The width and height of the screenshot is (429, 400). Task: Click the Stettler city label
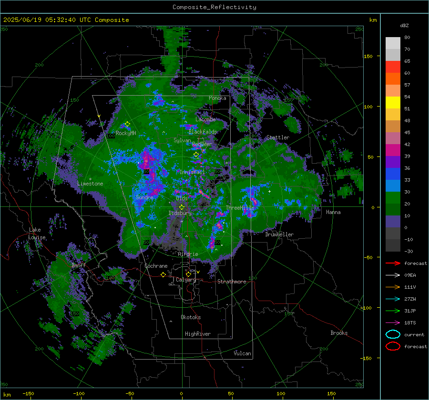(278, 137)
